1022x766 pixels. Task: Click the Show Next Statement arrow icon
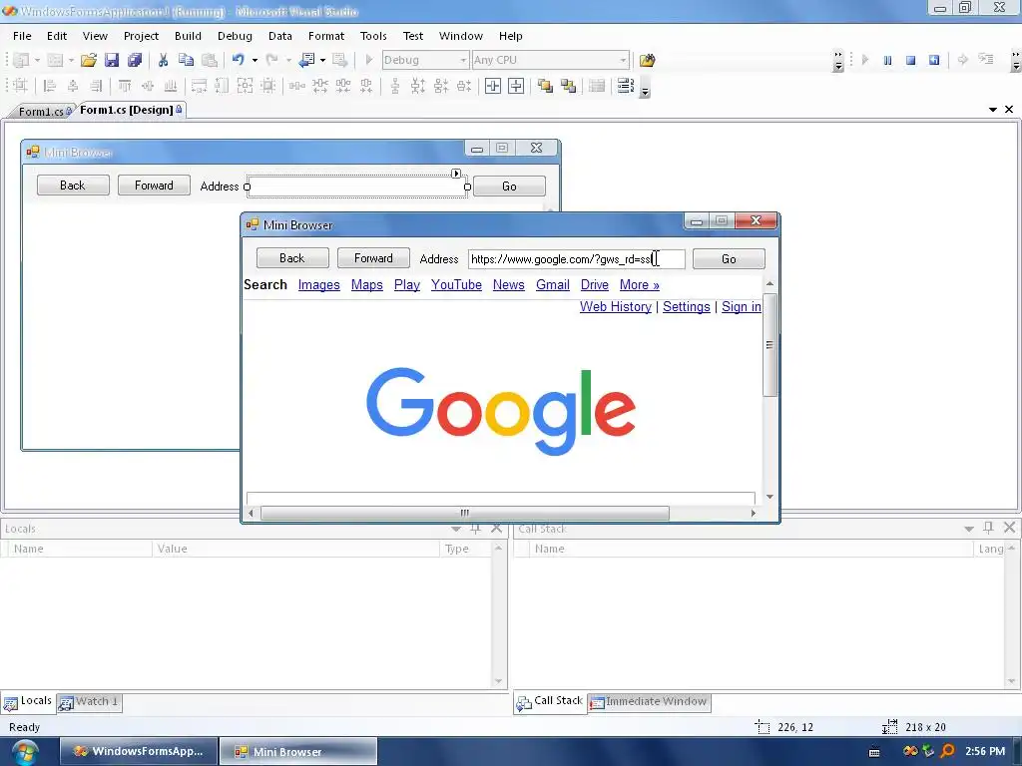[x=963, y=60]
